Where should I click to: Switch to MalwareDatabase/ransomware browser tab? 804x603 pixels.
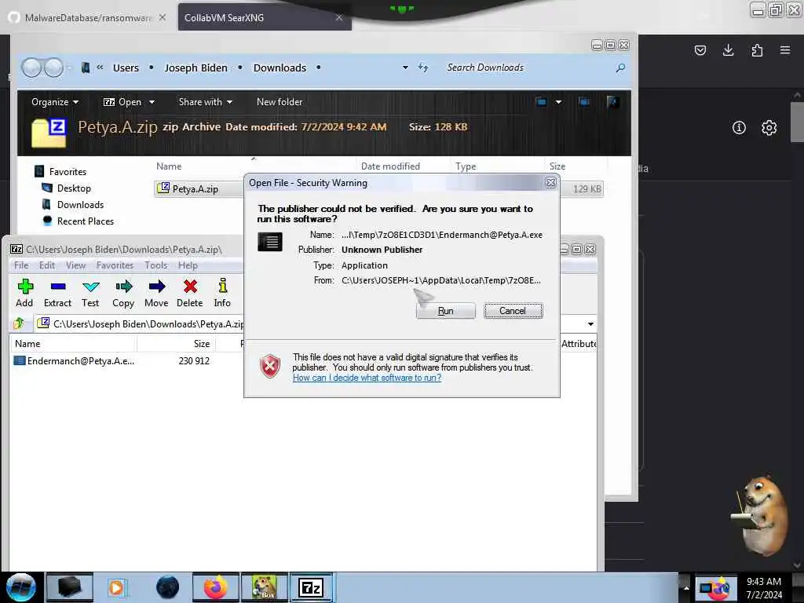(88, 17)
